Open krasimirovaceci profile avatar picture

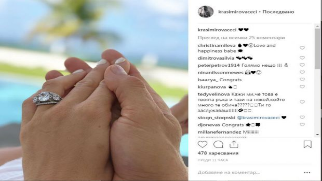206,12
